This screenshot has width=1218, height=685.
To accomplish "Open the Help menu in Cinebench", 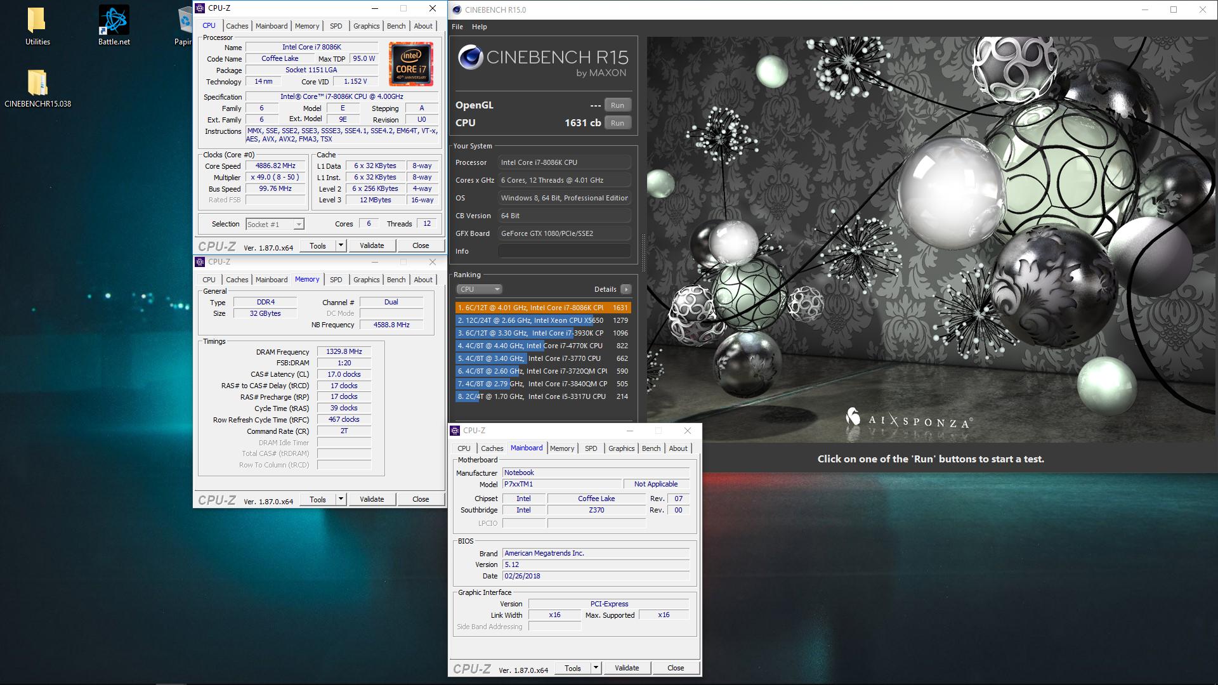I will [480, 27].
